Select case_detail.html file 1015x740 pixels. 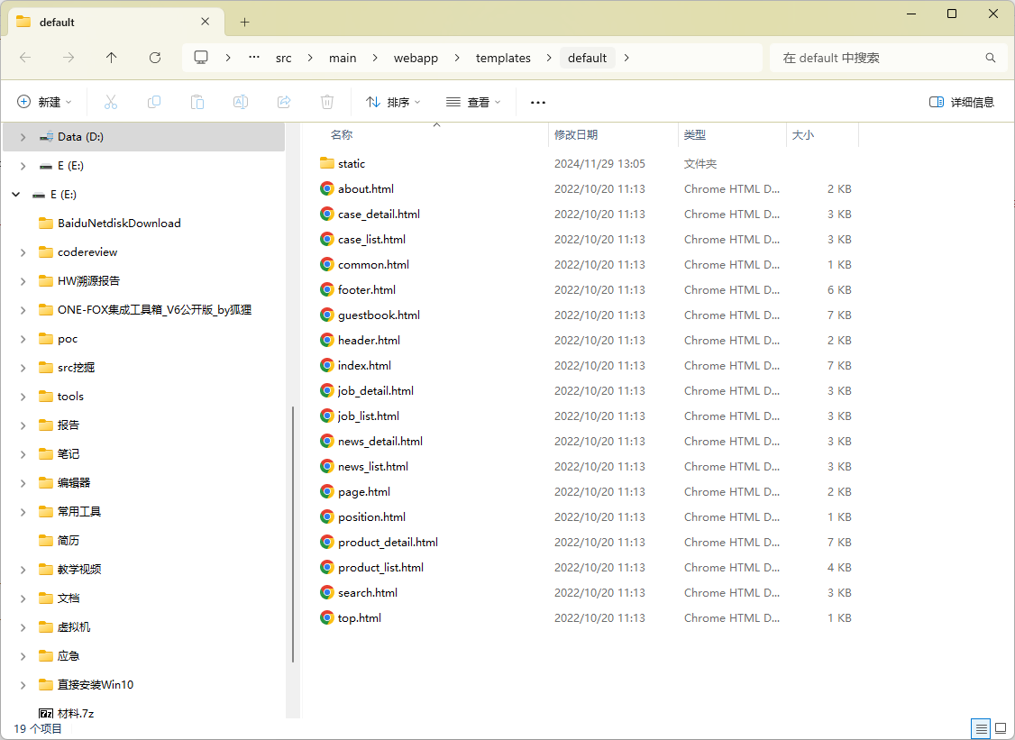coord(379,215)
